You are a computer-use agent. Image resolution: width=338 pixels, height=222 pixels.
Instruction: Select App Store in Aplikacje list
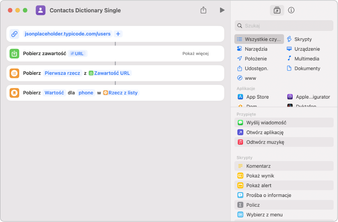(257, 97)
